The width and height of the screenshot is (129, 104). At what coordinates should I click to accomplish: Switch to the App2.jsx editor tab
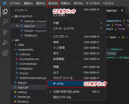[x=112, y=11]
